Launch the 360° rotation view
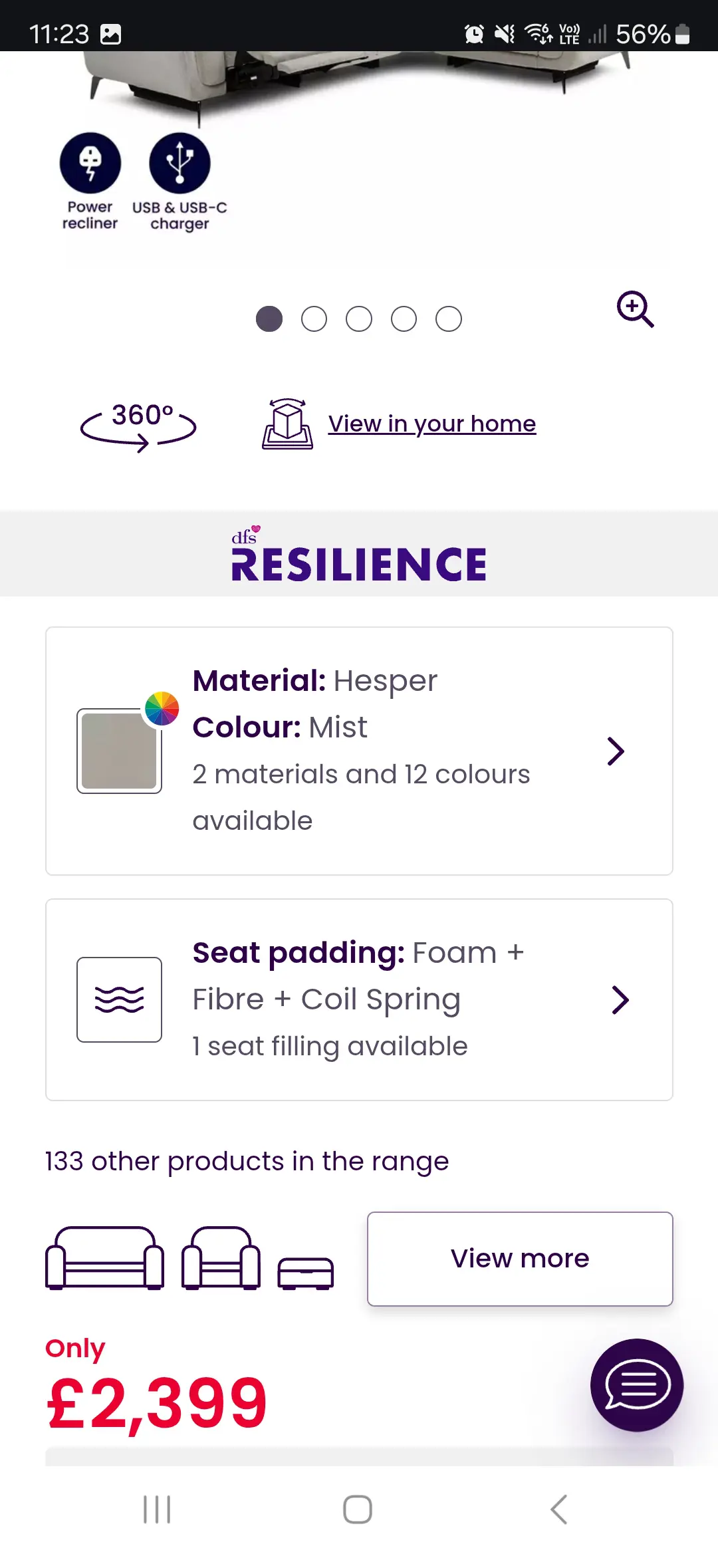This screenshot has height=1556, width=718. (x=138, y=426)
